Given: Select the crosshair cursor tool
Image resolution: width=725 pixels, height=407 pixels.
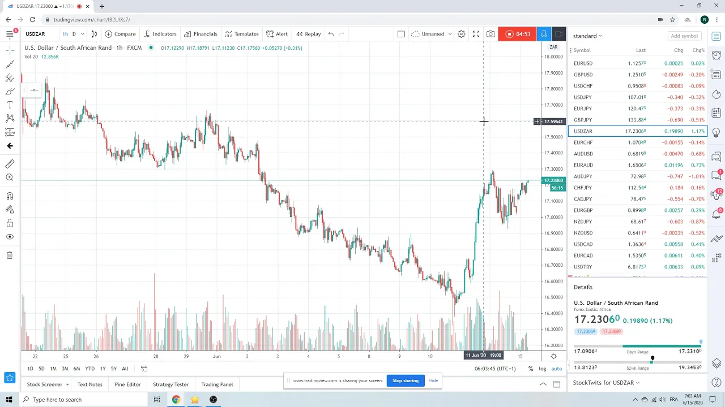Looking at the screenshot, I should click(10, 51).
